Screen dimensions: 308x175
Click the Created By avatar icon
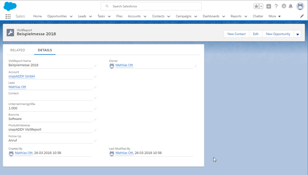click(11, 153)
